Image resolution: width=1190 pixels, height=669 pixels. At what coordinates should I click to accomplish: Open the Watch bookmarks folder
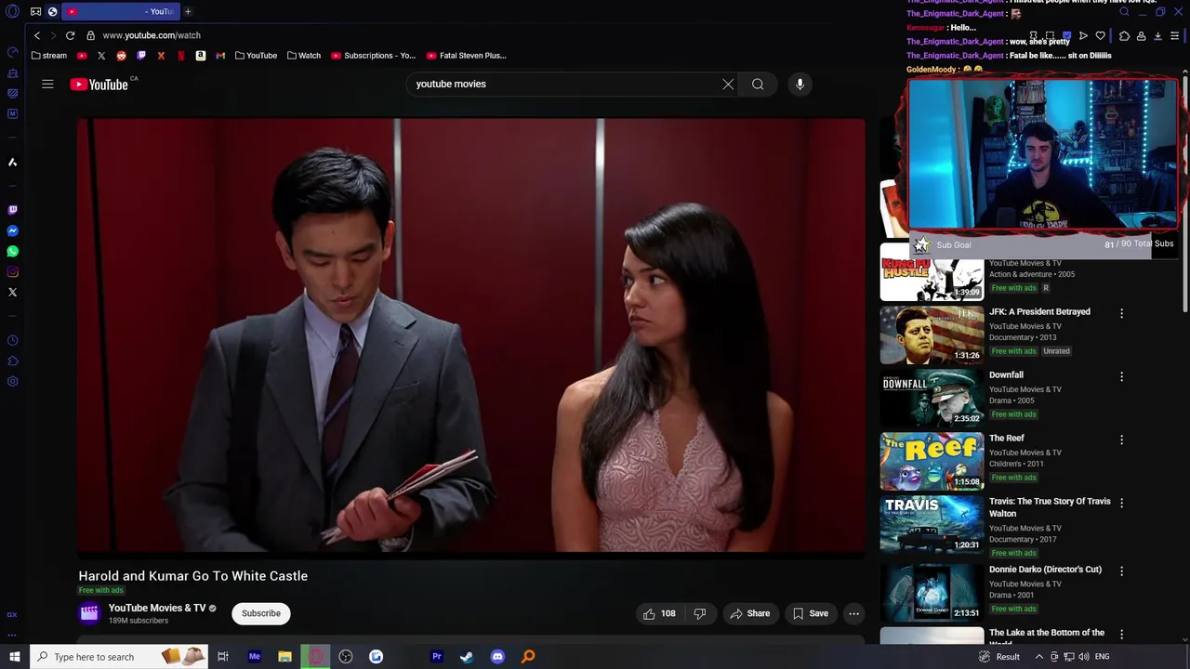point(304,56)
